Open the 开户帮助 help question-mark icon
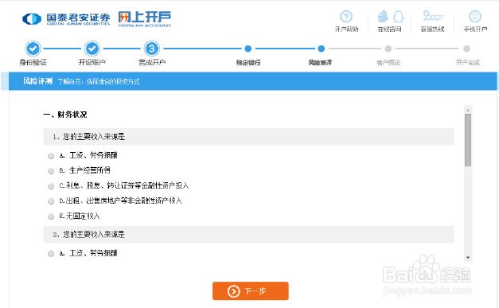 click(x=346, y=16)
